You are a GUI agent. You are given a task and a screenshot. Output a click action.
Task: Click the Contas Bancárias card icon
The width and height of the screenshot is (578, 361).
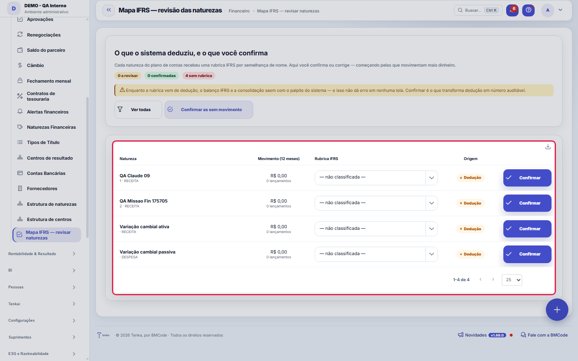20,173
